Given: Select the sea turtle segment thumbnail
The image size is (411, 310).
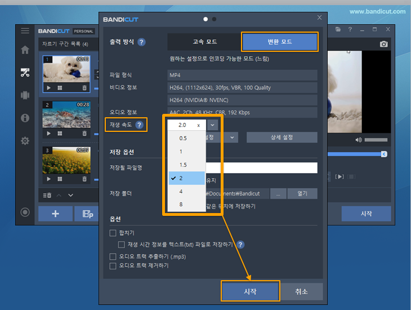Looking at the screenshot, I should pos(66,115).
